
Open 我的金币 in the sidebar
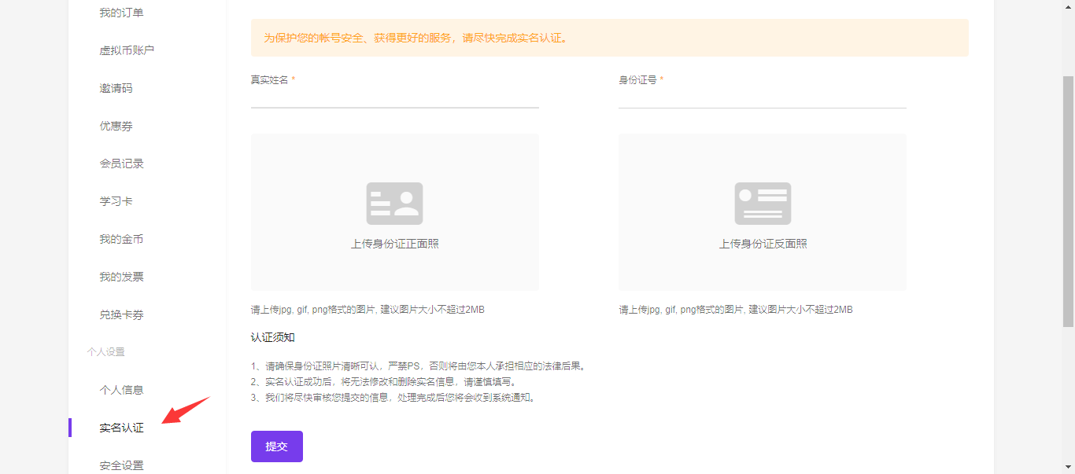[x=121, y=239]
